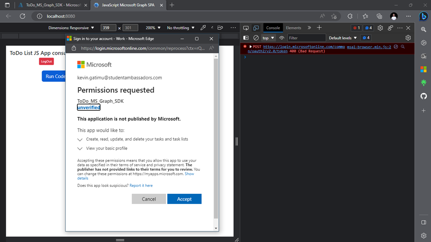Expand the tasks and task lists permission
431x242 pixels.
tap(80, 140)
